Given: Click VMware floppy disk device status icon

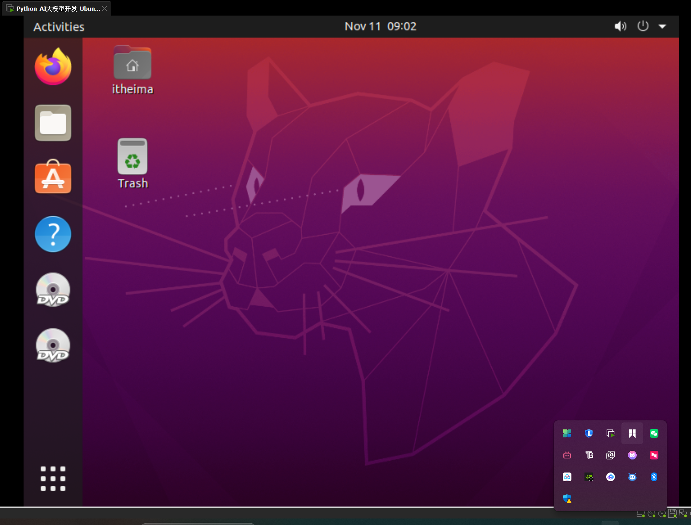Looking at the screenshot, I should [673, 513].
